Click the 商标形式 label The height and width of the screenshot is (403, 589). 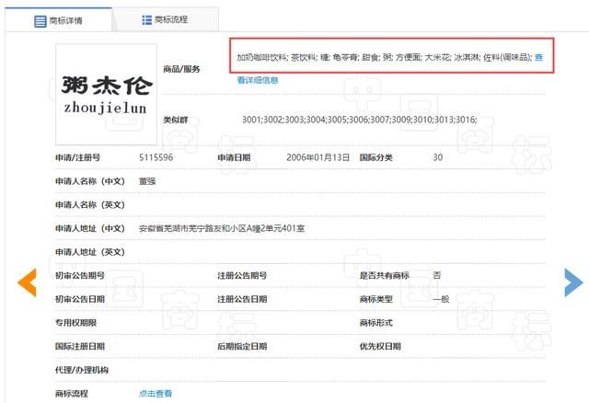click(x=376, y=323)
